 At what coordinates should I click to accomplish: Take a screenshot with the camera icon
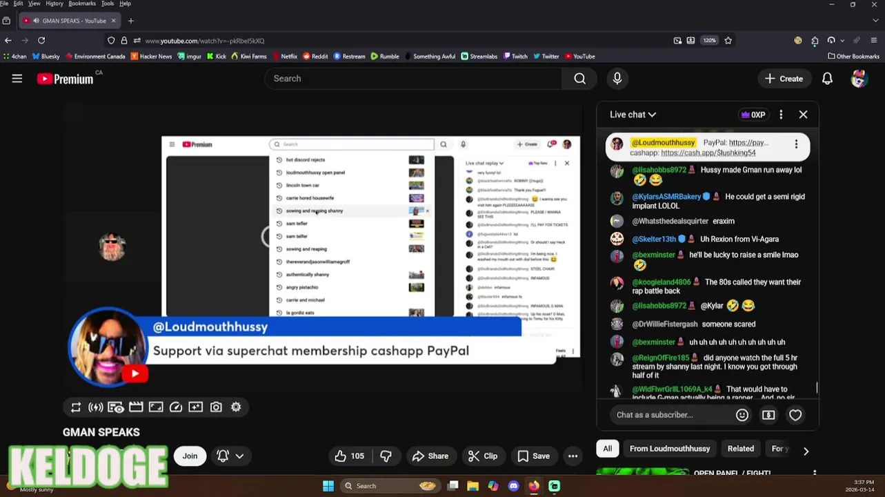216,407
